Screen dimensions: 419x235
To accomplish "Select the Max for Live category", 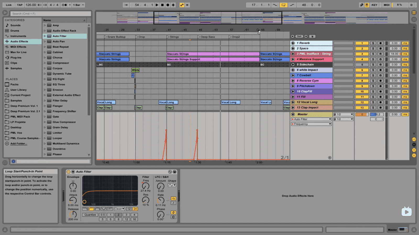I will click(x=18, y=52).
